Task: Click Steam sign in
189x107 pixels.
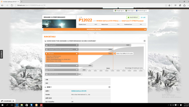Action: 130,11
